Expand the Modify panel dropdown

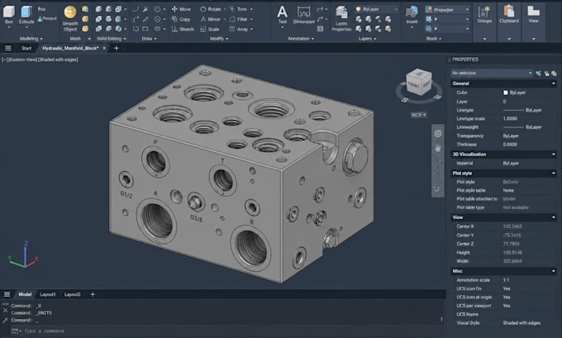[219, 38]
